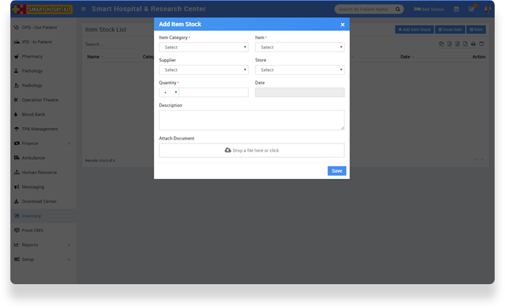Open Blood Bank from sidebar menu
Viewport: 505px width, 308px height.
pyautogui.click(x=34, y=114)
